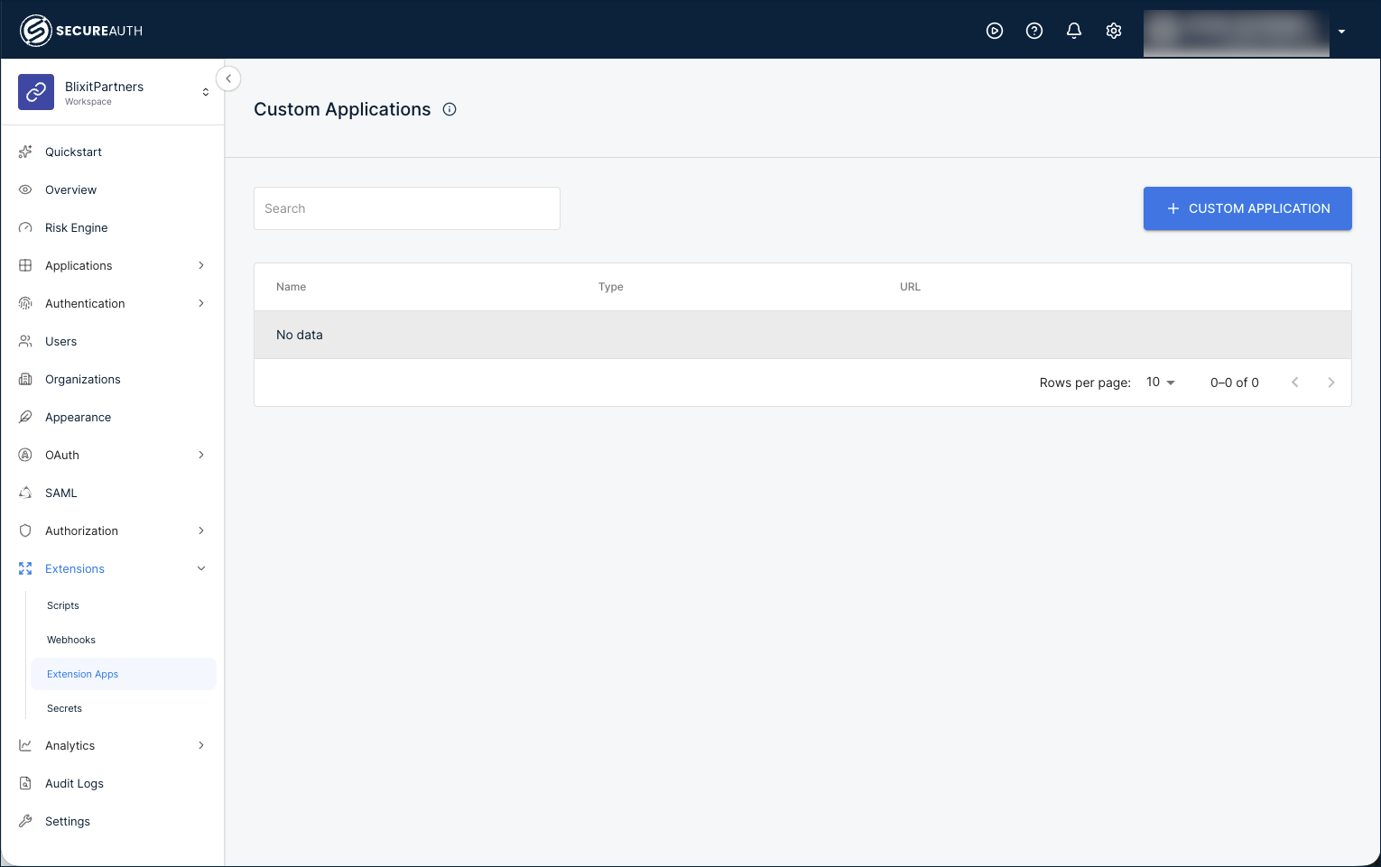Screen dimensions: 1381x867
Task: Expand the Analytics submenu chevron
Action: click(201, 745)
